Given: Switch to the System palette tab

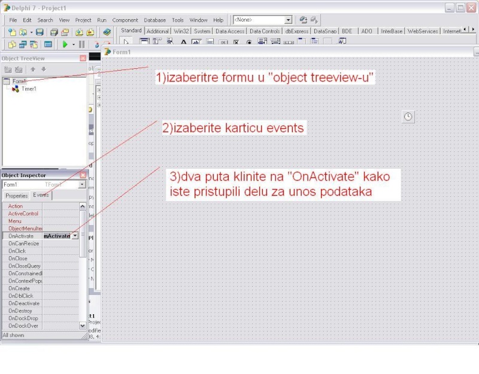Looking at the screenshot, I should pos(202,31).
